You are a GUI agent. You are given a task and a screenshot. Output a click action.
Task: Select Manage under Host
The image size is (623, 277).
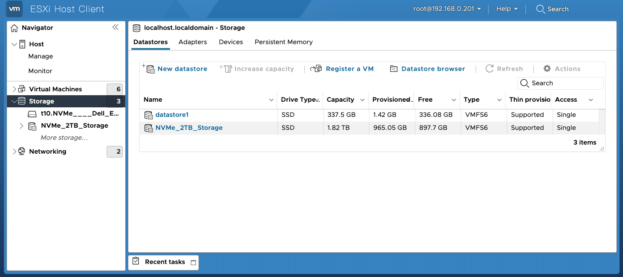41,56
